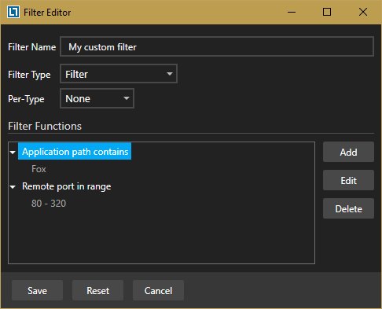Viewport: 382px width, 309px height.
Task: Save the custom filter
Action: click(37, 290)
